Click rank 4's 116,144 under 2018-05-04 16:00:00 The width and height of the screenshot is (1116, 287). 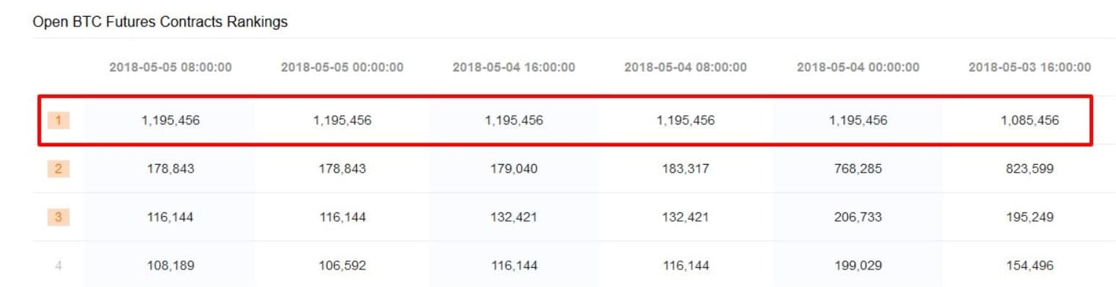[x=514, y=265]
